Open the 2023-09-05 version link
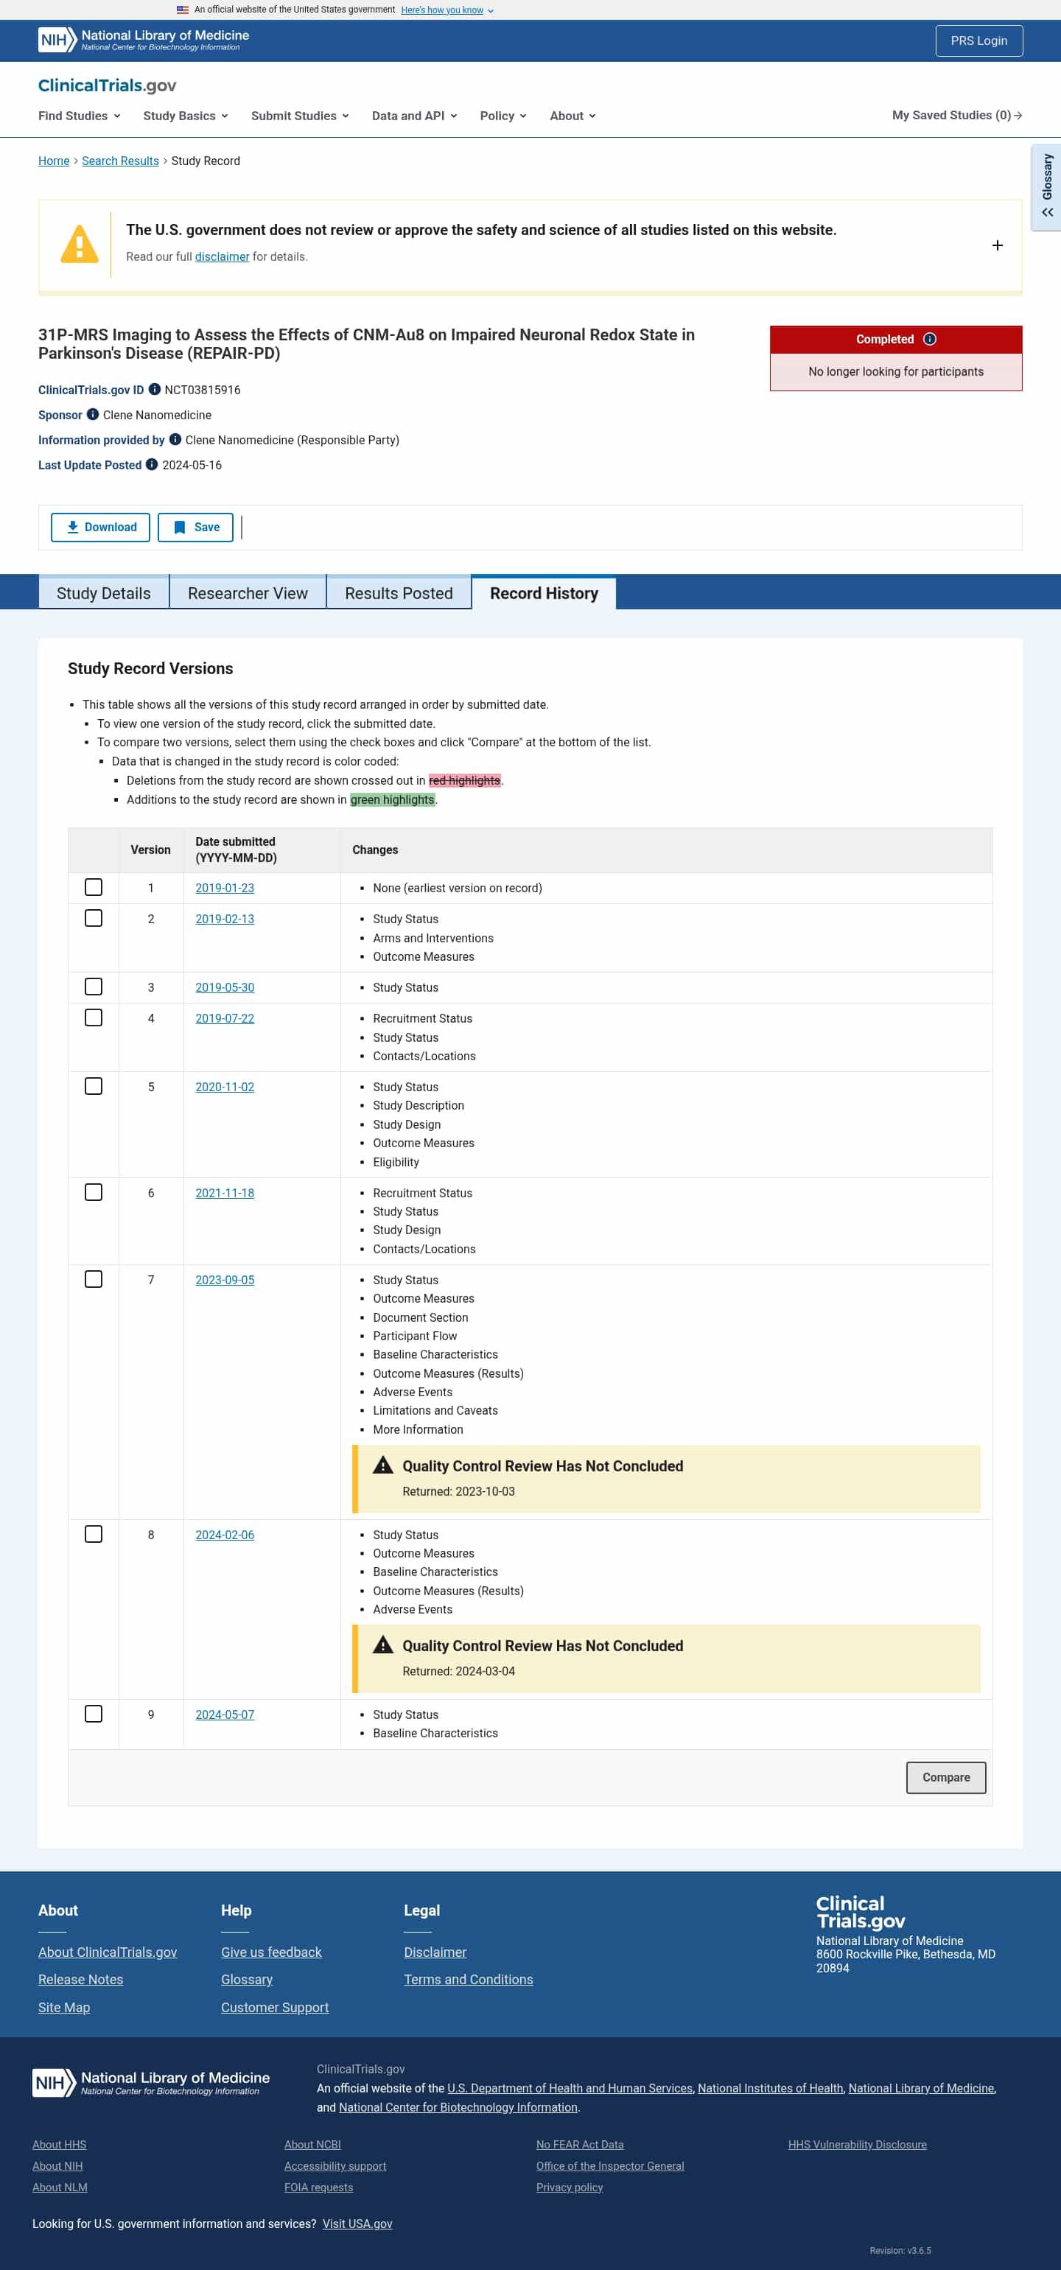The image size is (1061, 2270). point(225,1280)
